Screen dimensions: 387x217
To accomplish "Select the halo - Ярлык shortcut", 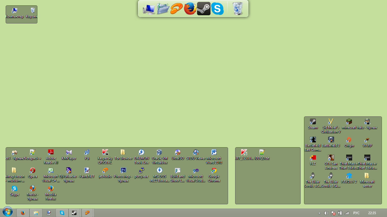I will coord(367,124).
